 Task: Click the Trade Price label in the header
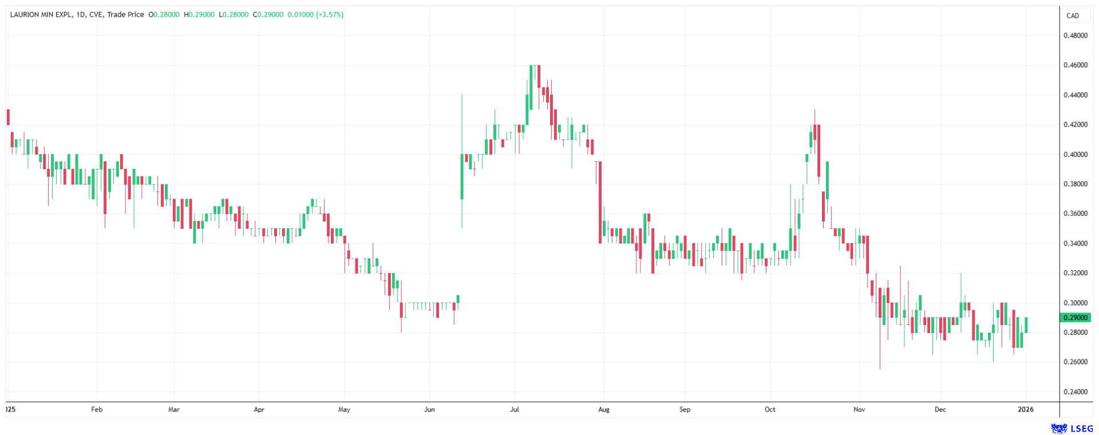(x=125, y=15)
